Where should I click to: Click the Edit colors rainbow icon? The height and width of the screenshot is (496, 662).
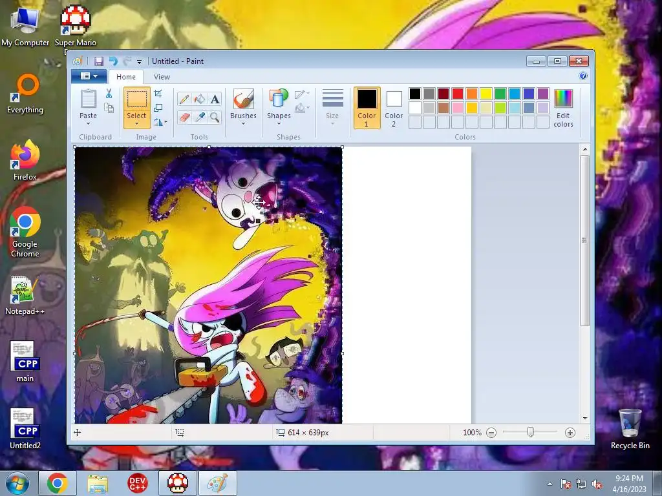tap(563, 98)
